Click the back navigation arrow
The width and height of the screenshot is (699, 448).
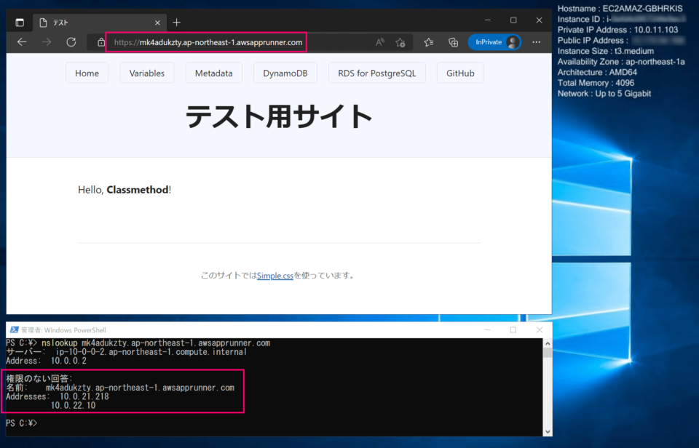[x=21, y=42]
